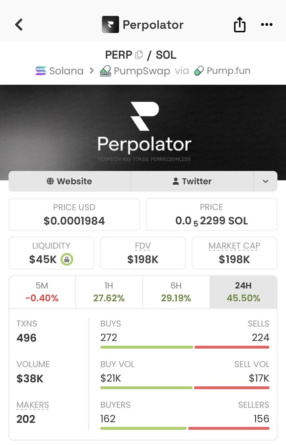Image resolution: width=286 pixels, height=445 pixels.
Task: Tap the Perpolator banner image
Action: pos(143,128)
